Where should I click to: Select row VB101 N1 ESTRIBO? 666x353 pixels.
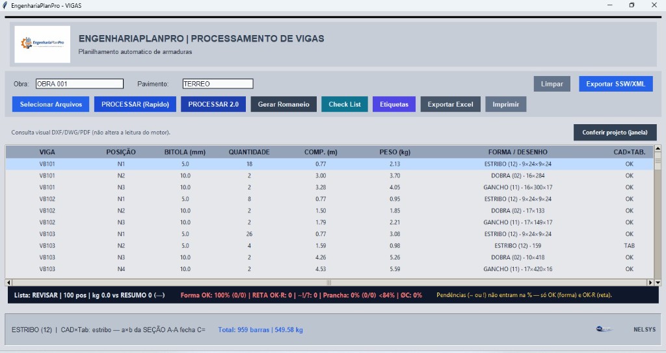[330, 164]
